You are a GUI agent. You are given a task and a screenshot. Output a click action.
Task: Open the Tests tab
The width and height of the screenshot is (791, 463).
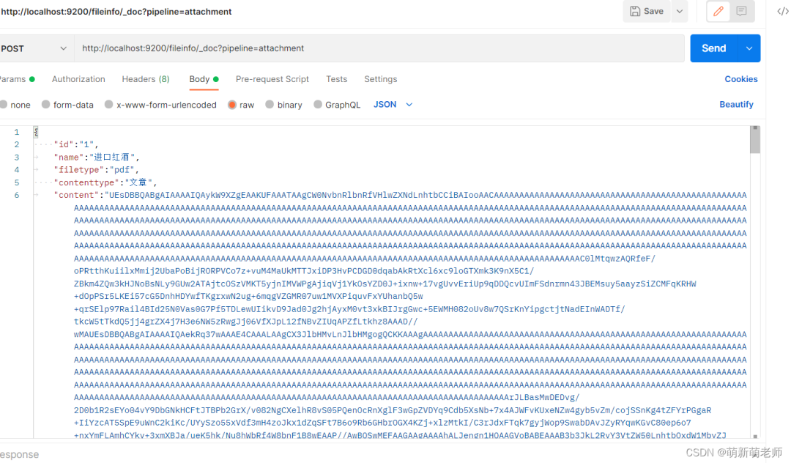[336, 78]
